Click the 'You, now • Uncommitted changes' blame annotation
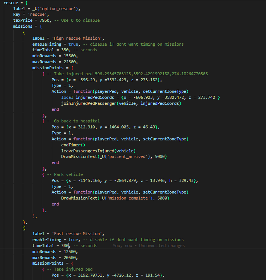 (x=149, y=246)
